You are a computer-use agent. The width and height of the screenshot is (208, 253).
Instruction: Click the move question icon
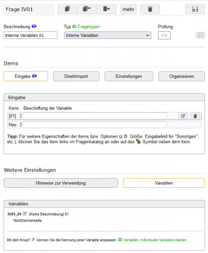(106, 9)
